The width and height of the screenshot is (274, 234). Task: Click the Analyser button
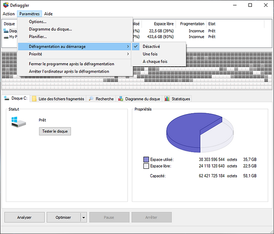[x=25, y=218]
